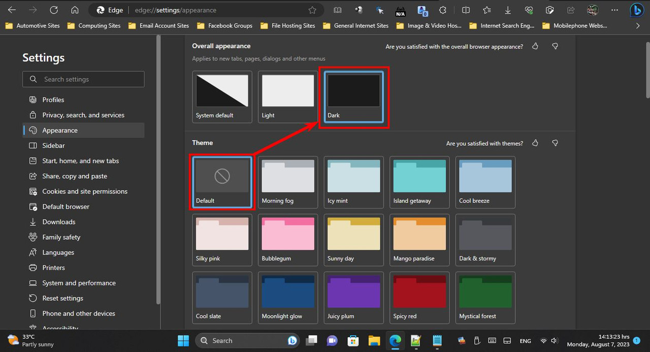The width and height of the screenshot is (650, 352).
Task: Open the Home page icon
Action: pyautogui.click(x=75, y=10)
